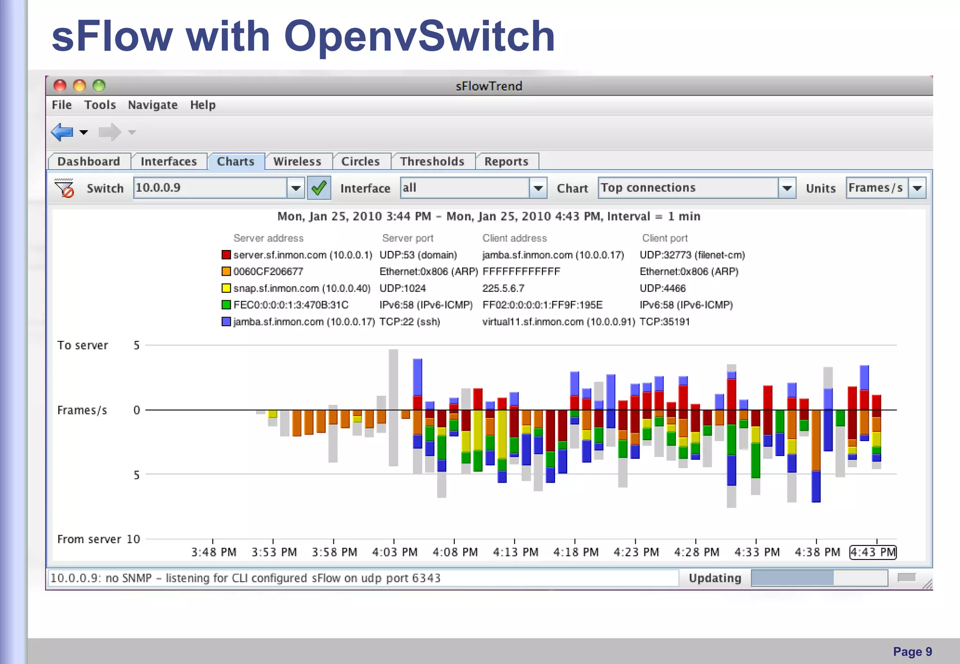Click the blue back navigation arrow
Image resolution: width=960 pixels, height=664 pixels.
62,132
